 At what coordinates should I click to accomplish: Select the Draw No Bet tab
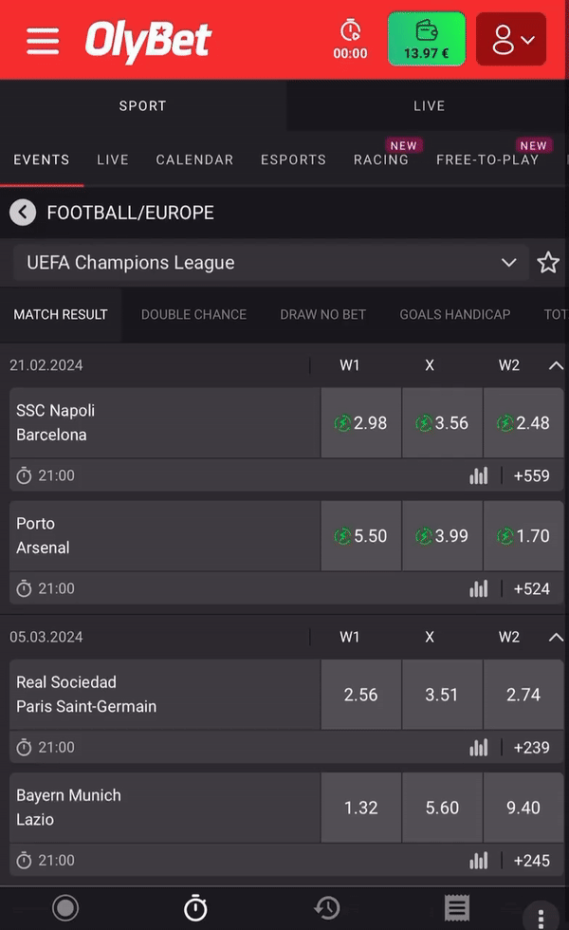tap(322, 314)
